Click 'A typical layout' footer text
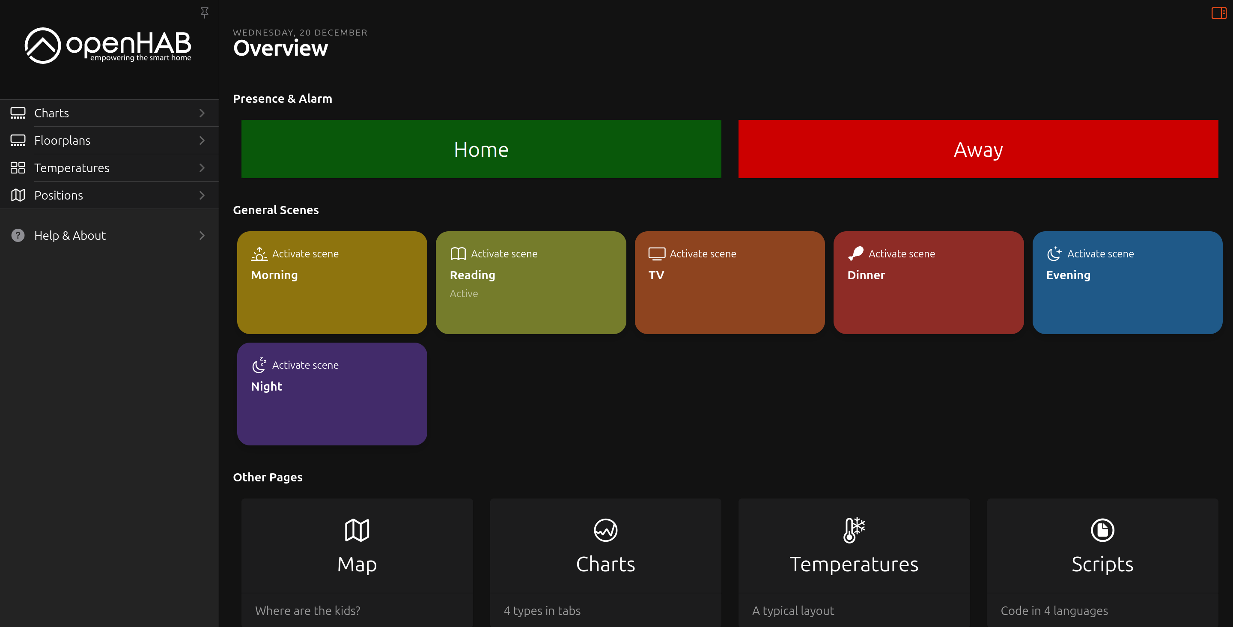Viewport: 1233px width, 627px height. click(792, 611)
